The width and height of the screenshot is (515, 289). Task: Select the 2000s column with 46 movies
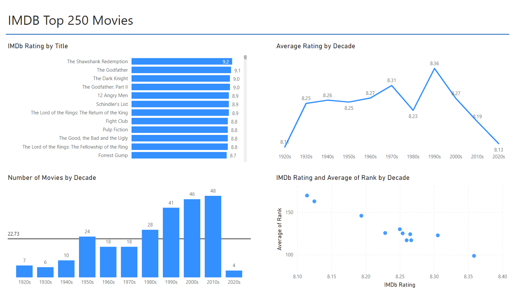click(192, 238)
